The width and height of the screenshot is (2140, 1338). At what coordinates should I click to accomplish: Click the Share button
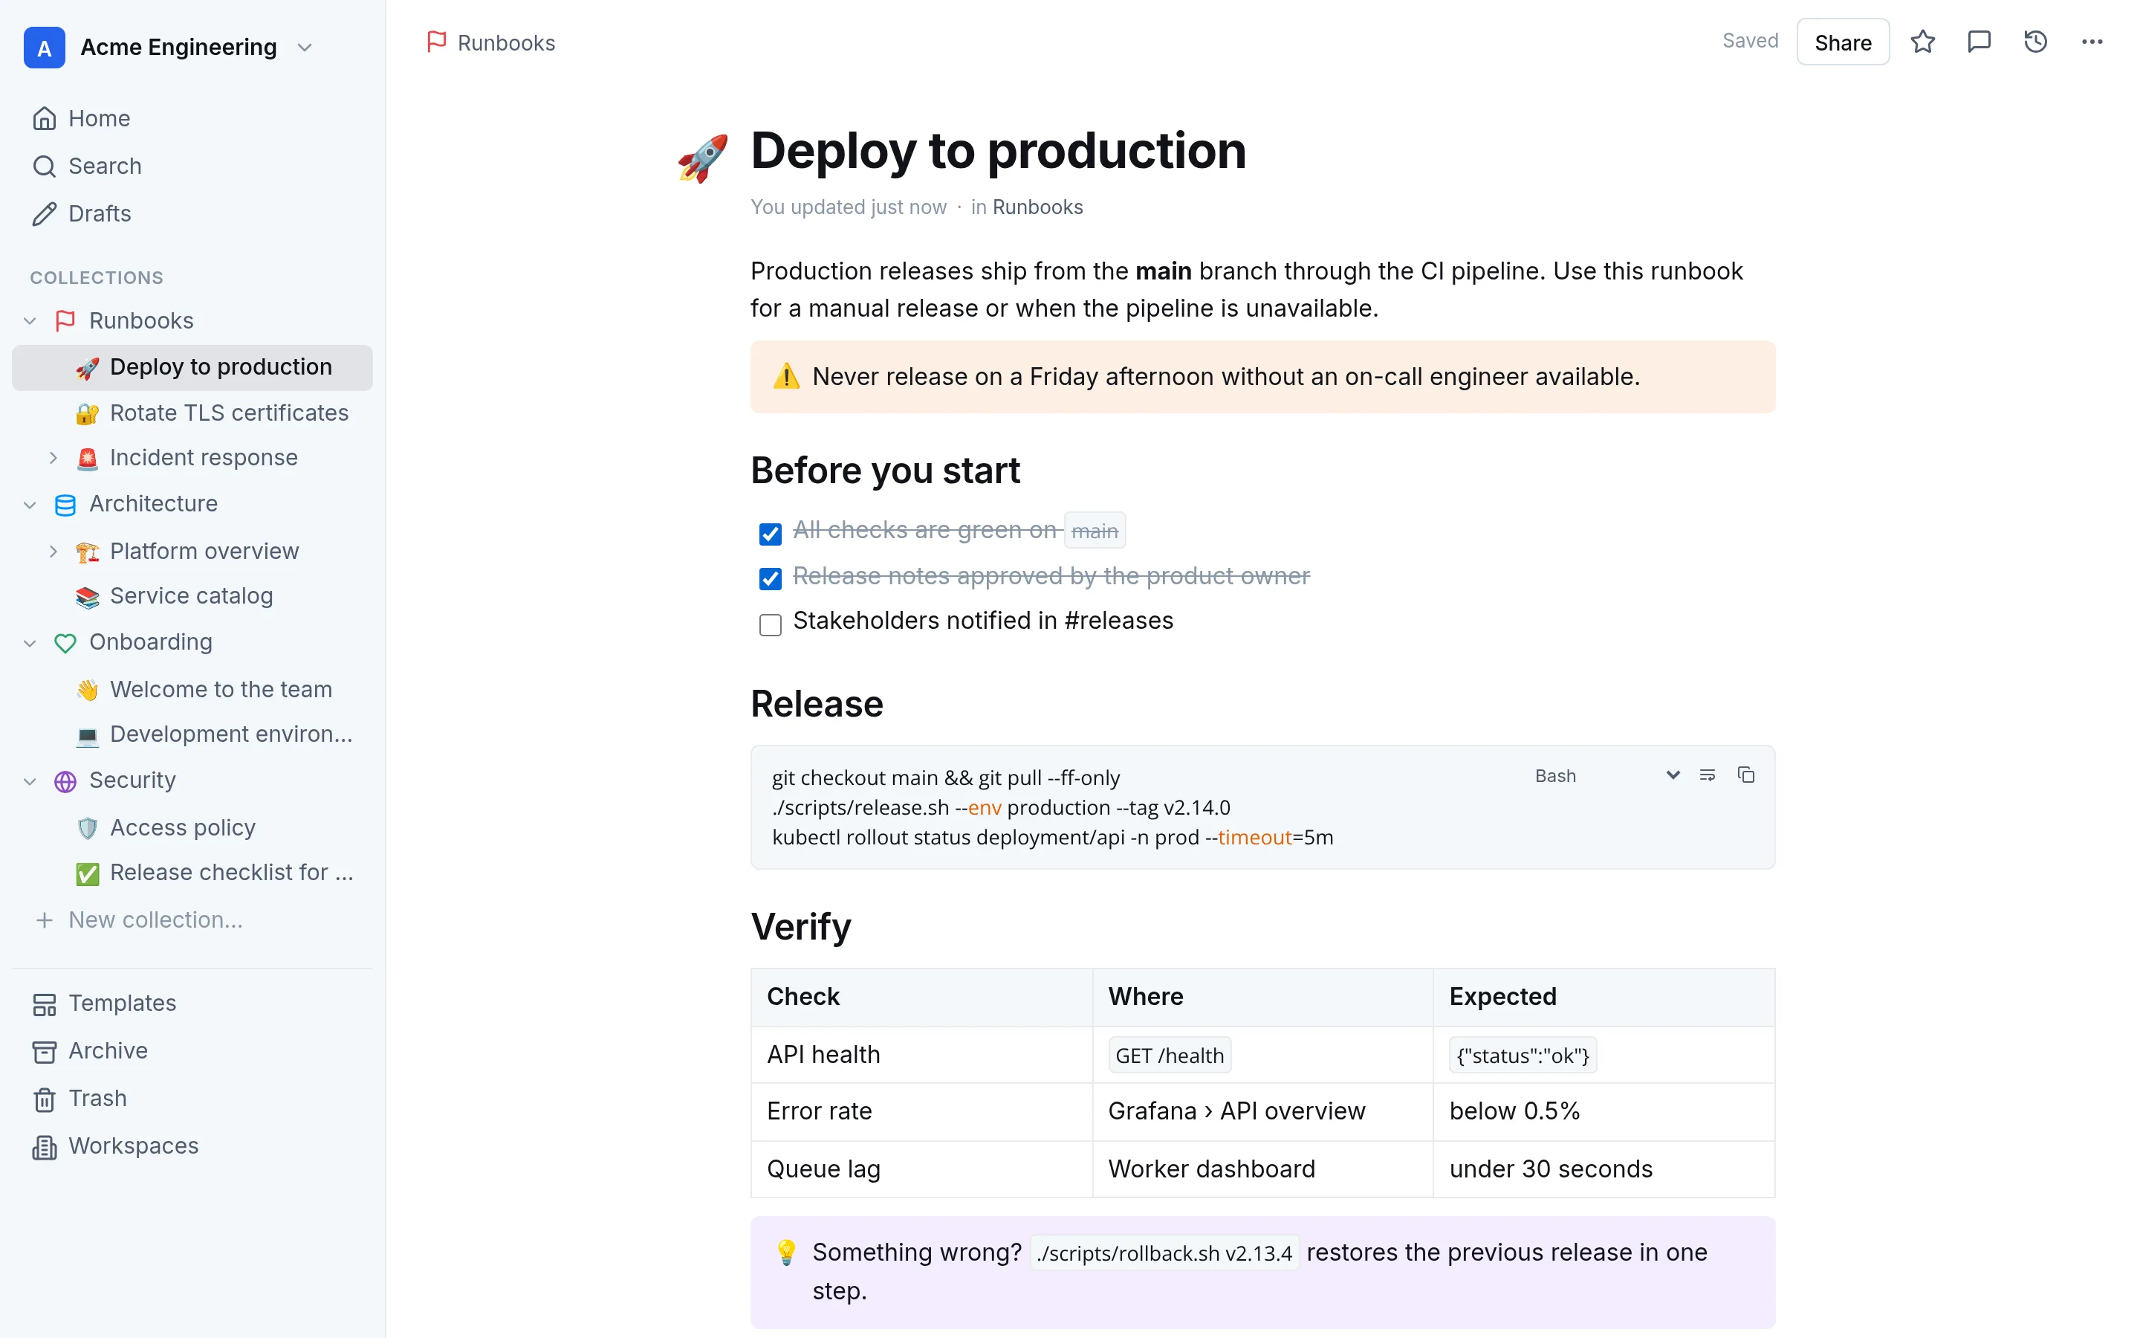[x=1843, y=42]
